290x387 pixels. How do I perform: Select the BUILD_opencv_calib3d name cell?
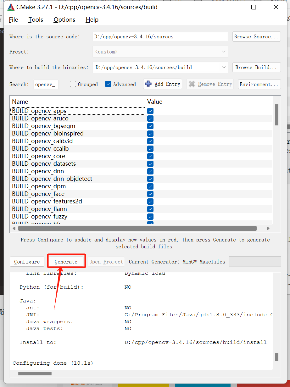[x=78, y=141]
